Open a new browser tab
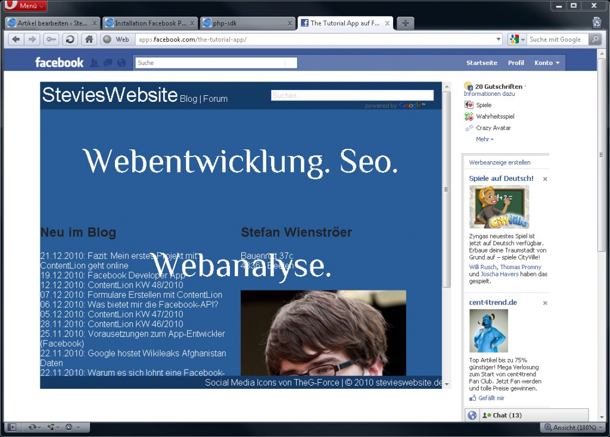Viewport: 610px width, 437px height. 405,23
